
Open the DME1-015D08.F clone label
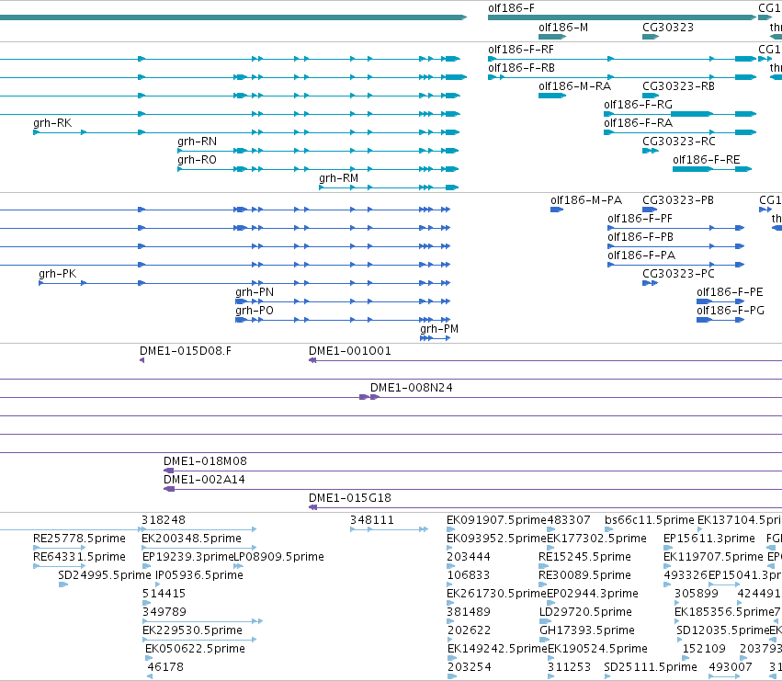pyautogui.click(x=186, y=351)
